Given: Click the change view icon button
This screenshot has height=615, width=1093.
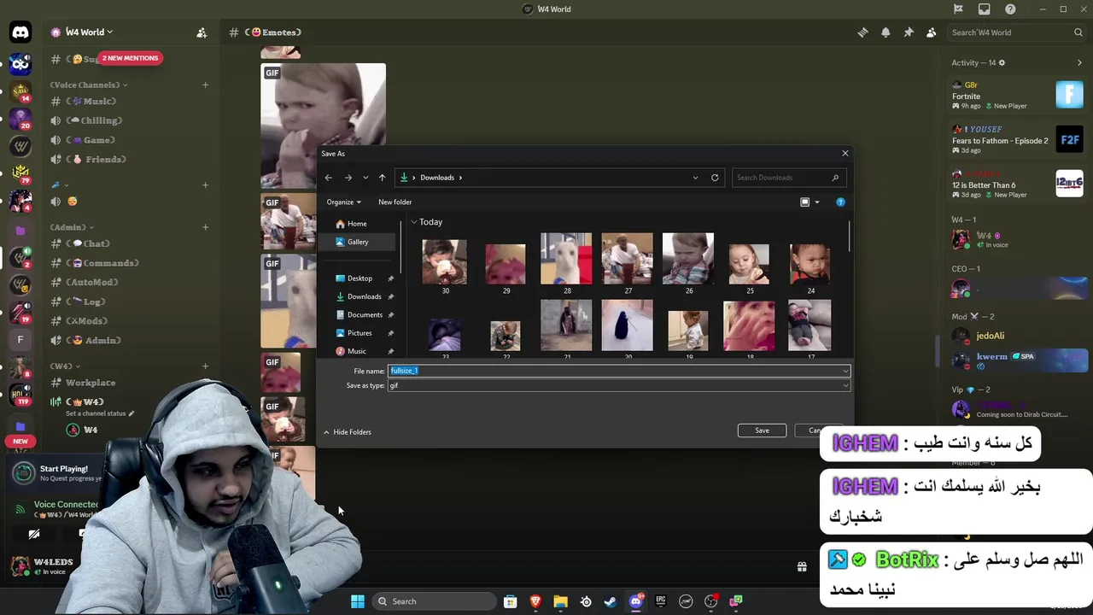Looking at the screenshot, I should (x=804, y=202).
